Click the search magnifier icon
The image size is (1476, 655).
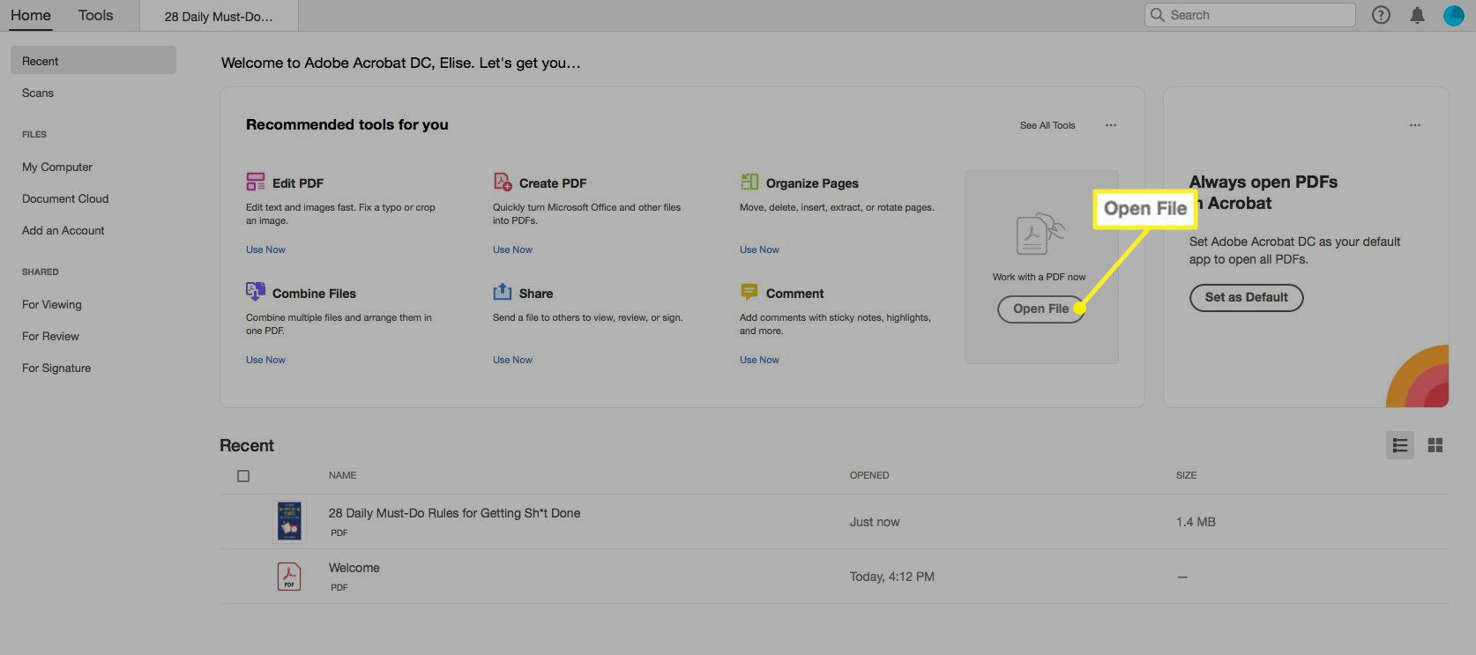click(1158, 15)
